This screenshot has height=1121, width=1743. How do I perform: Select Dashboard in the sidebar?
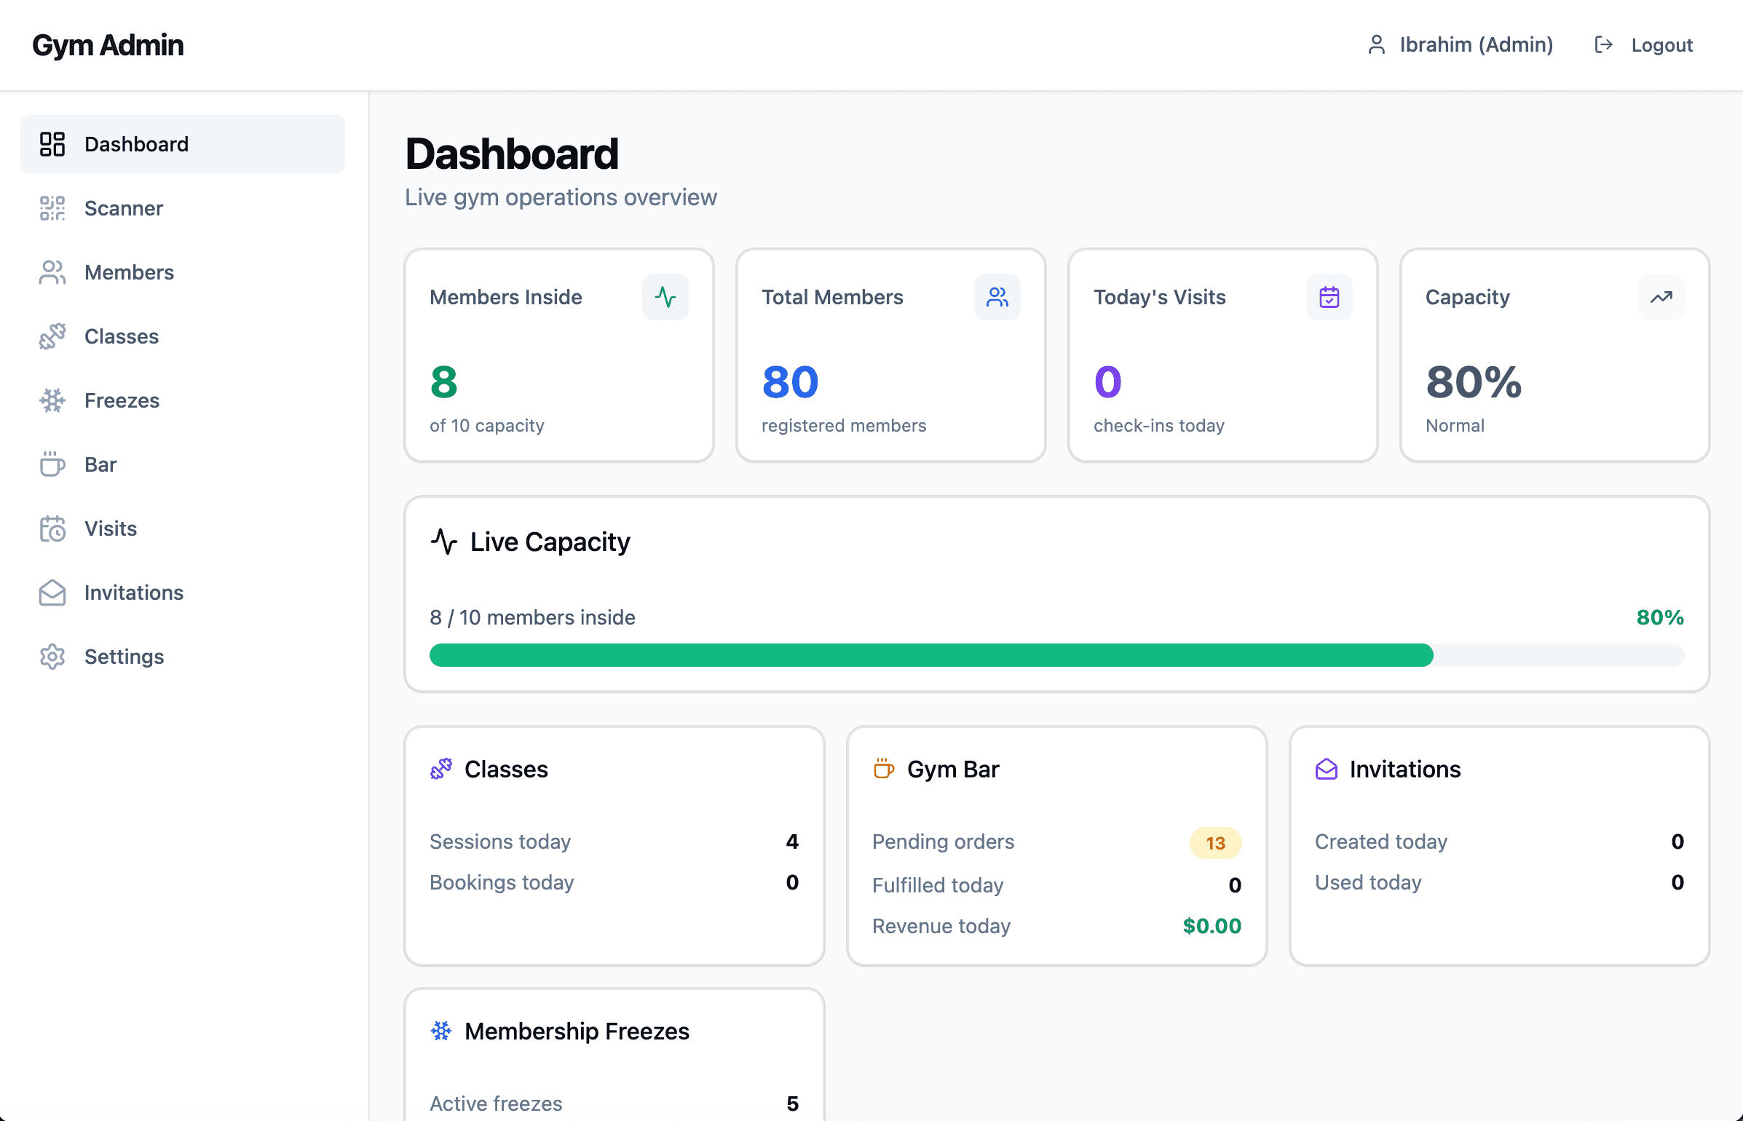coord(136,144)
